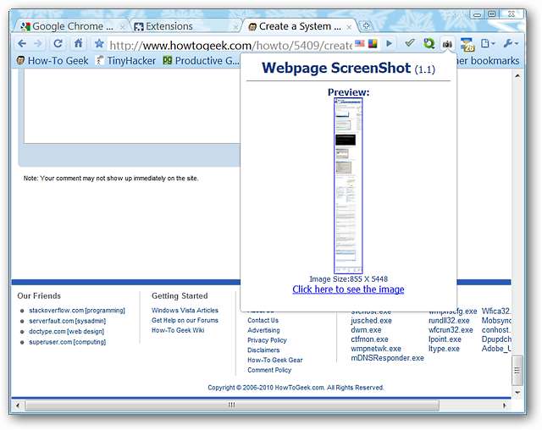This screenshot has height=430, width=542.
Task: Click the browser Back arrow
Action: [x=22, y=43]
